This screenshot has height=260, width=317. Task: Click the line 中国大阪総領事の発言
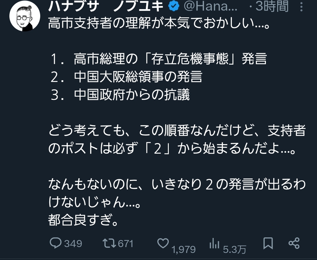(127, 77)
